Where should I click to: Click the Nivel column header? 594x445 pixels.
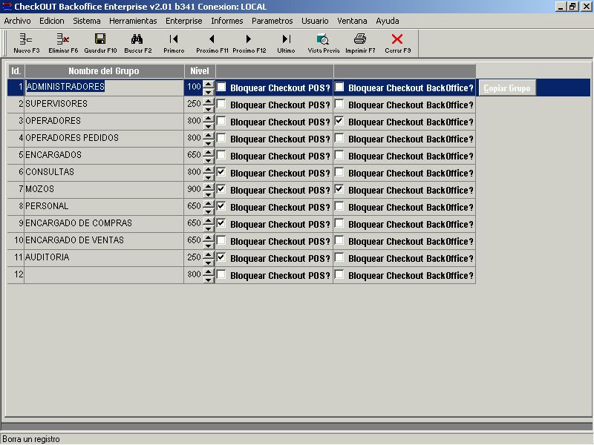pyautogui.click(x=200, y=70)
